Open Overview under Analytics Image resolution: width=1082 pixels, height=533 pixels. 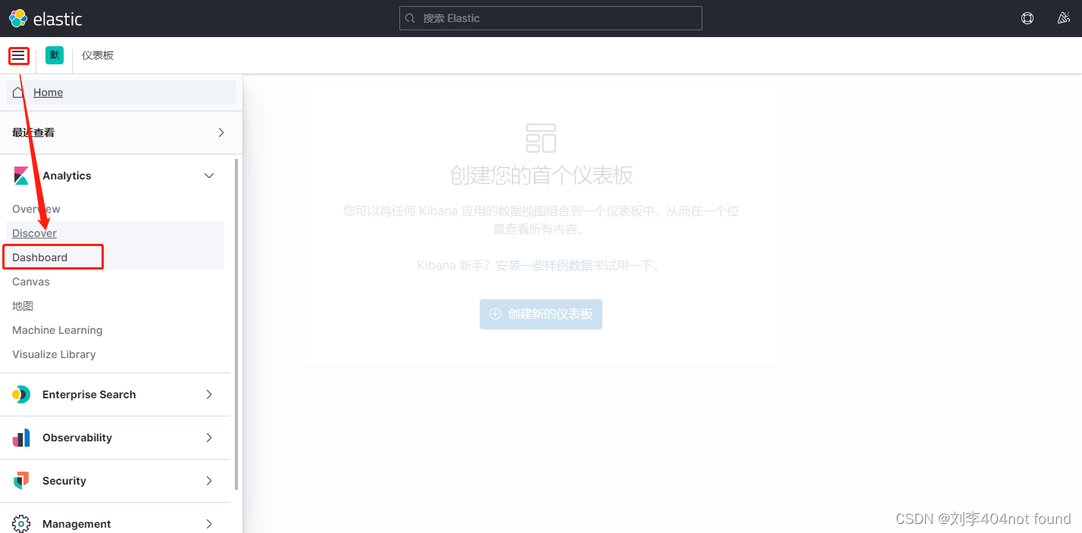point(36,209)
